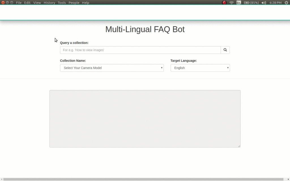Open the keyboard language indicator
The height and width of the screenshot is (181, 290).
(239, 3)
